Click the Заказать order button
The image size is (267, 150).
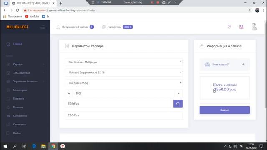tap(225, 110)
